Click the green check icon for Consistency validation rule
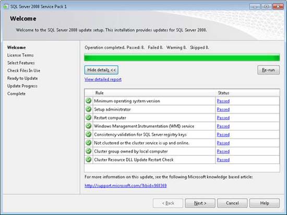This screenshot has width=287, height=215. pyautogui.click(x=89, y=135)
